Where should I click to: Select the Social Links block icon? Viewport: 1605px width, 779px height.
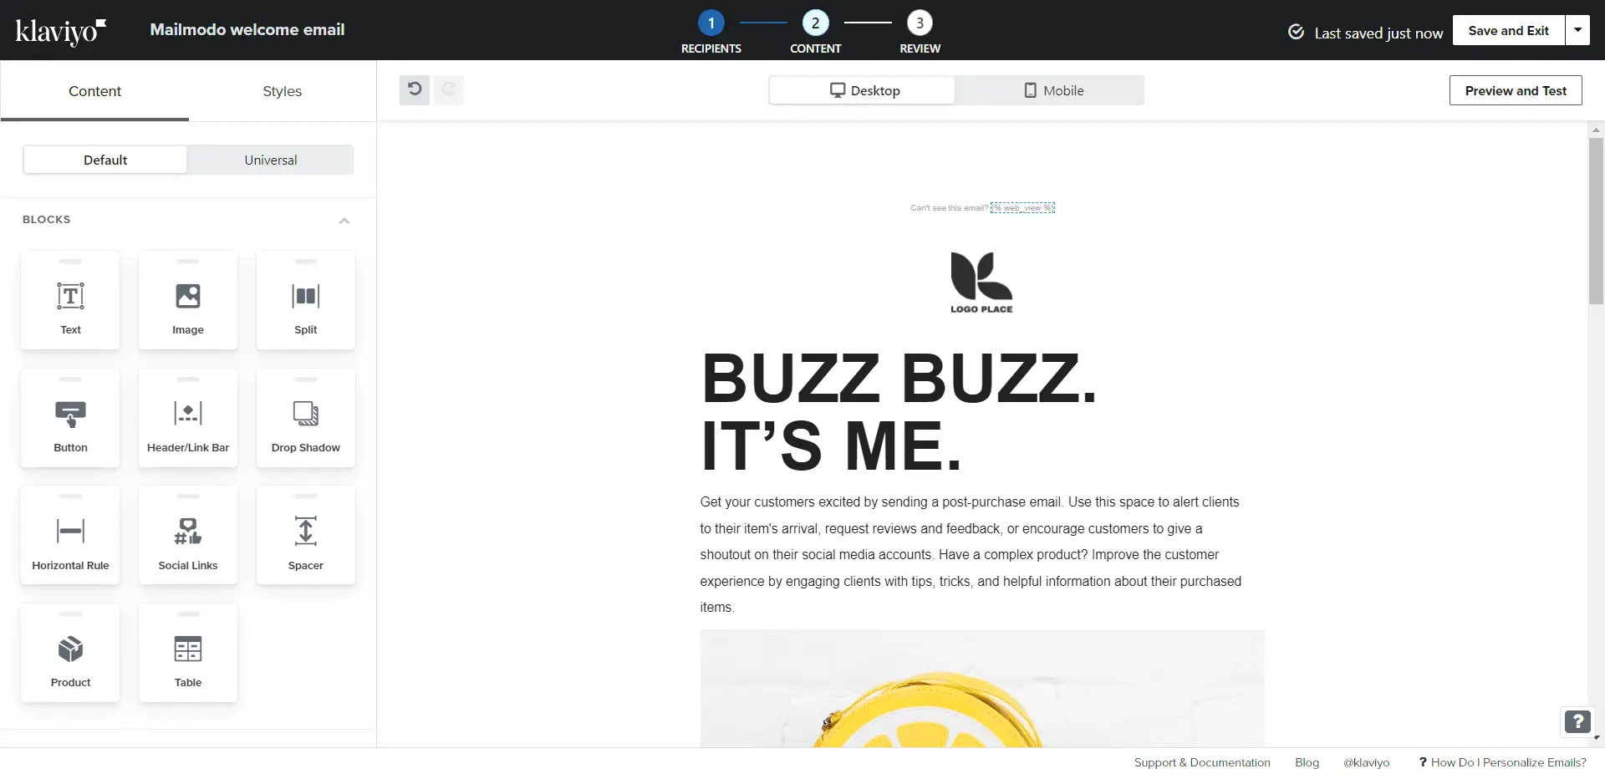click(x=187, y=532)
